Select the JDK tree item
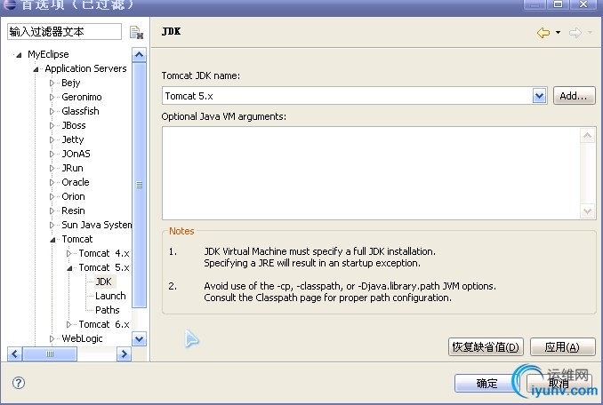603x405 pixels. [x=103, y=282]
